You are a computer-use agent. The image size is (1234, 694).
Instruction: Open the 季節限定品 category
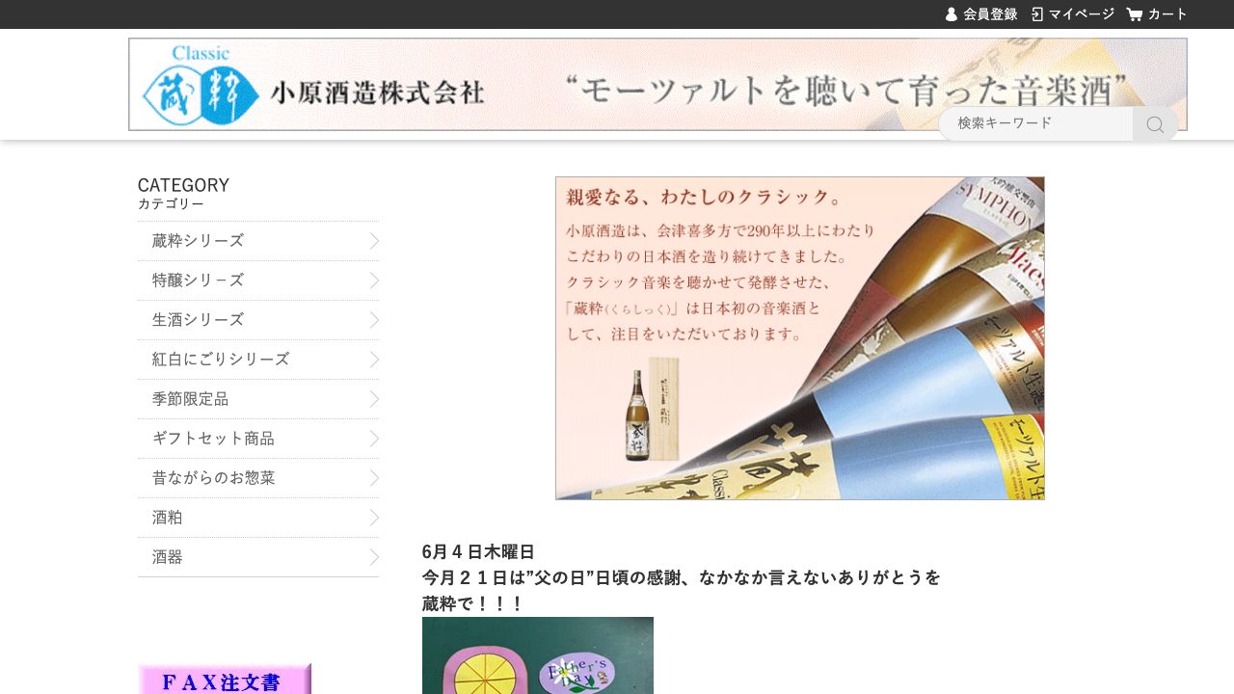(x=258, y=399)
